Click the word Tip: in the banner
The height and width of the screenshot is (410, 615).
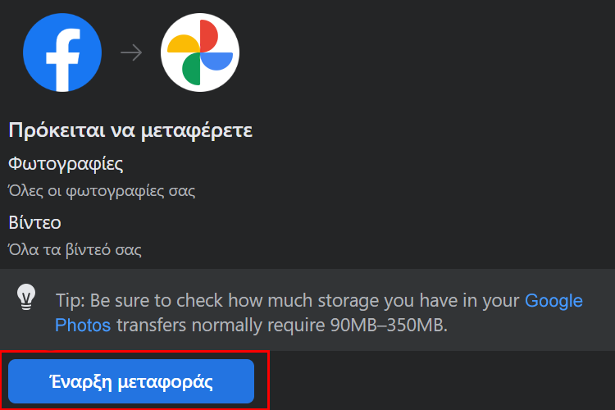click(71, 301)
